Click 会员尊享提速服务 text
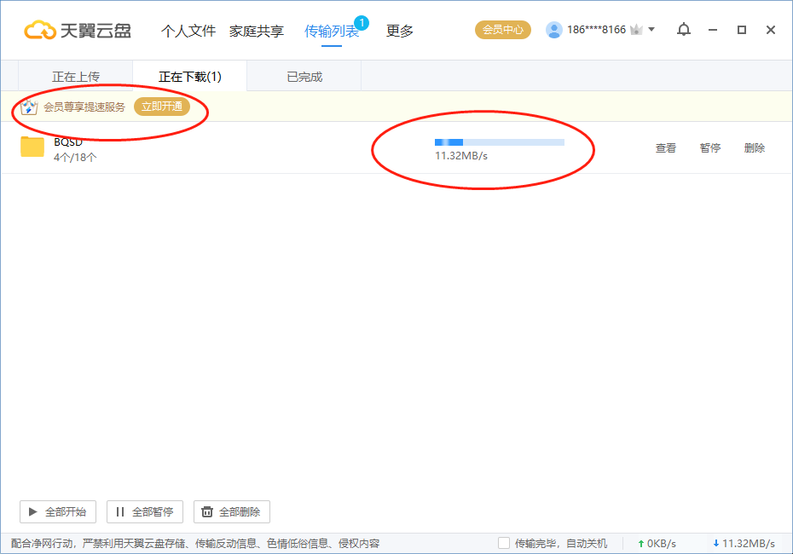Viewport: 793px width, 554px height. click(84, 107)
